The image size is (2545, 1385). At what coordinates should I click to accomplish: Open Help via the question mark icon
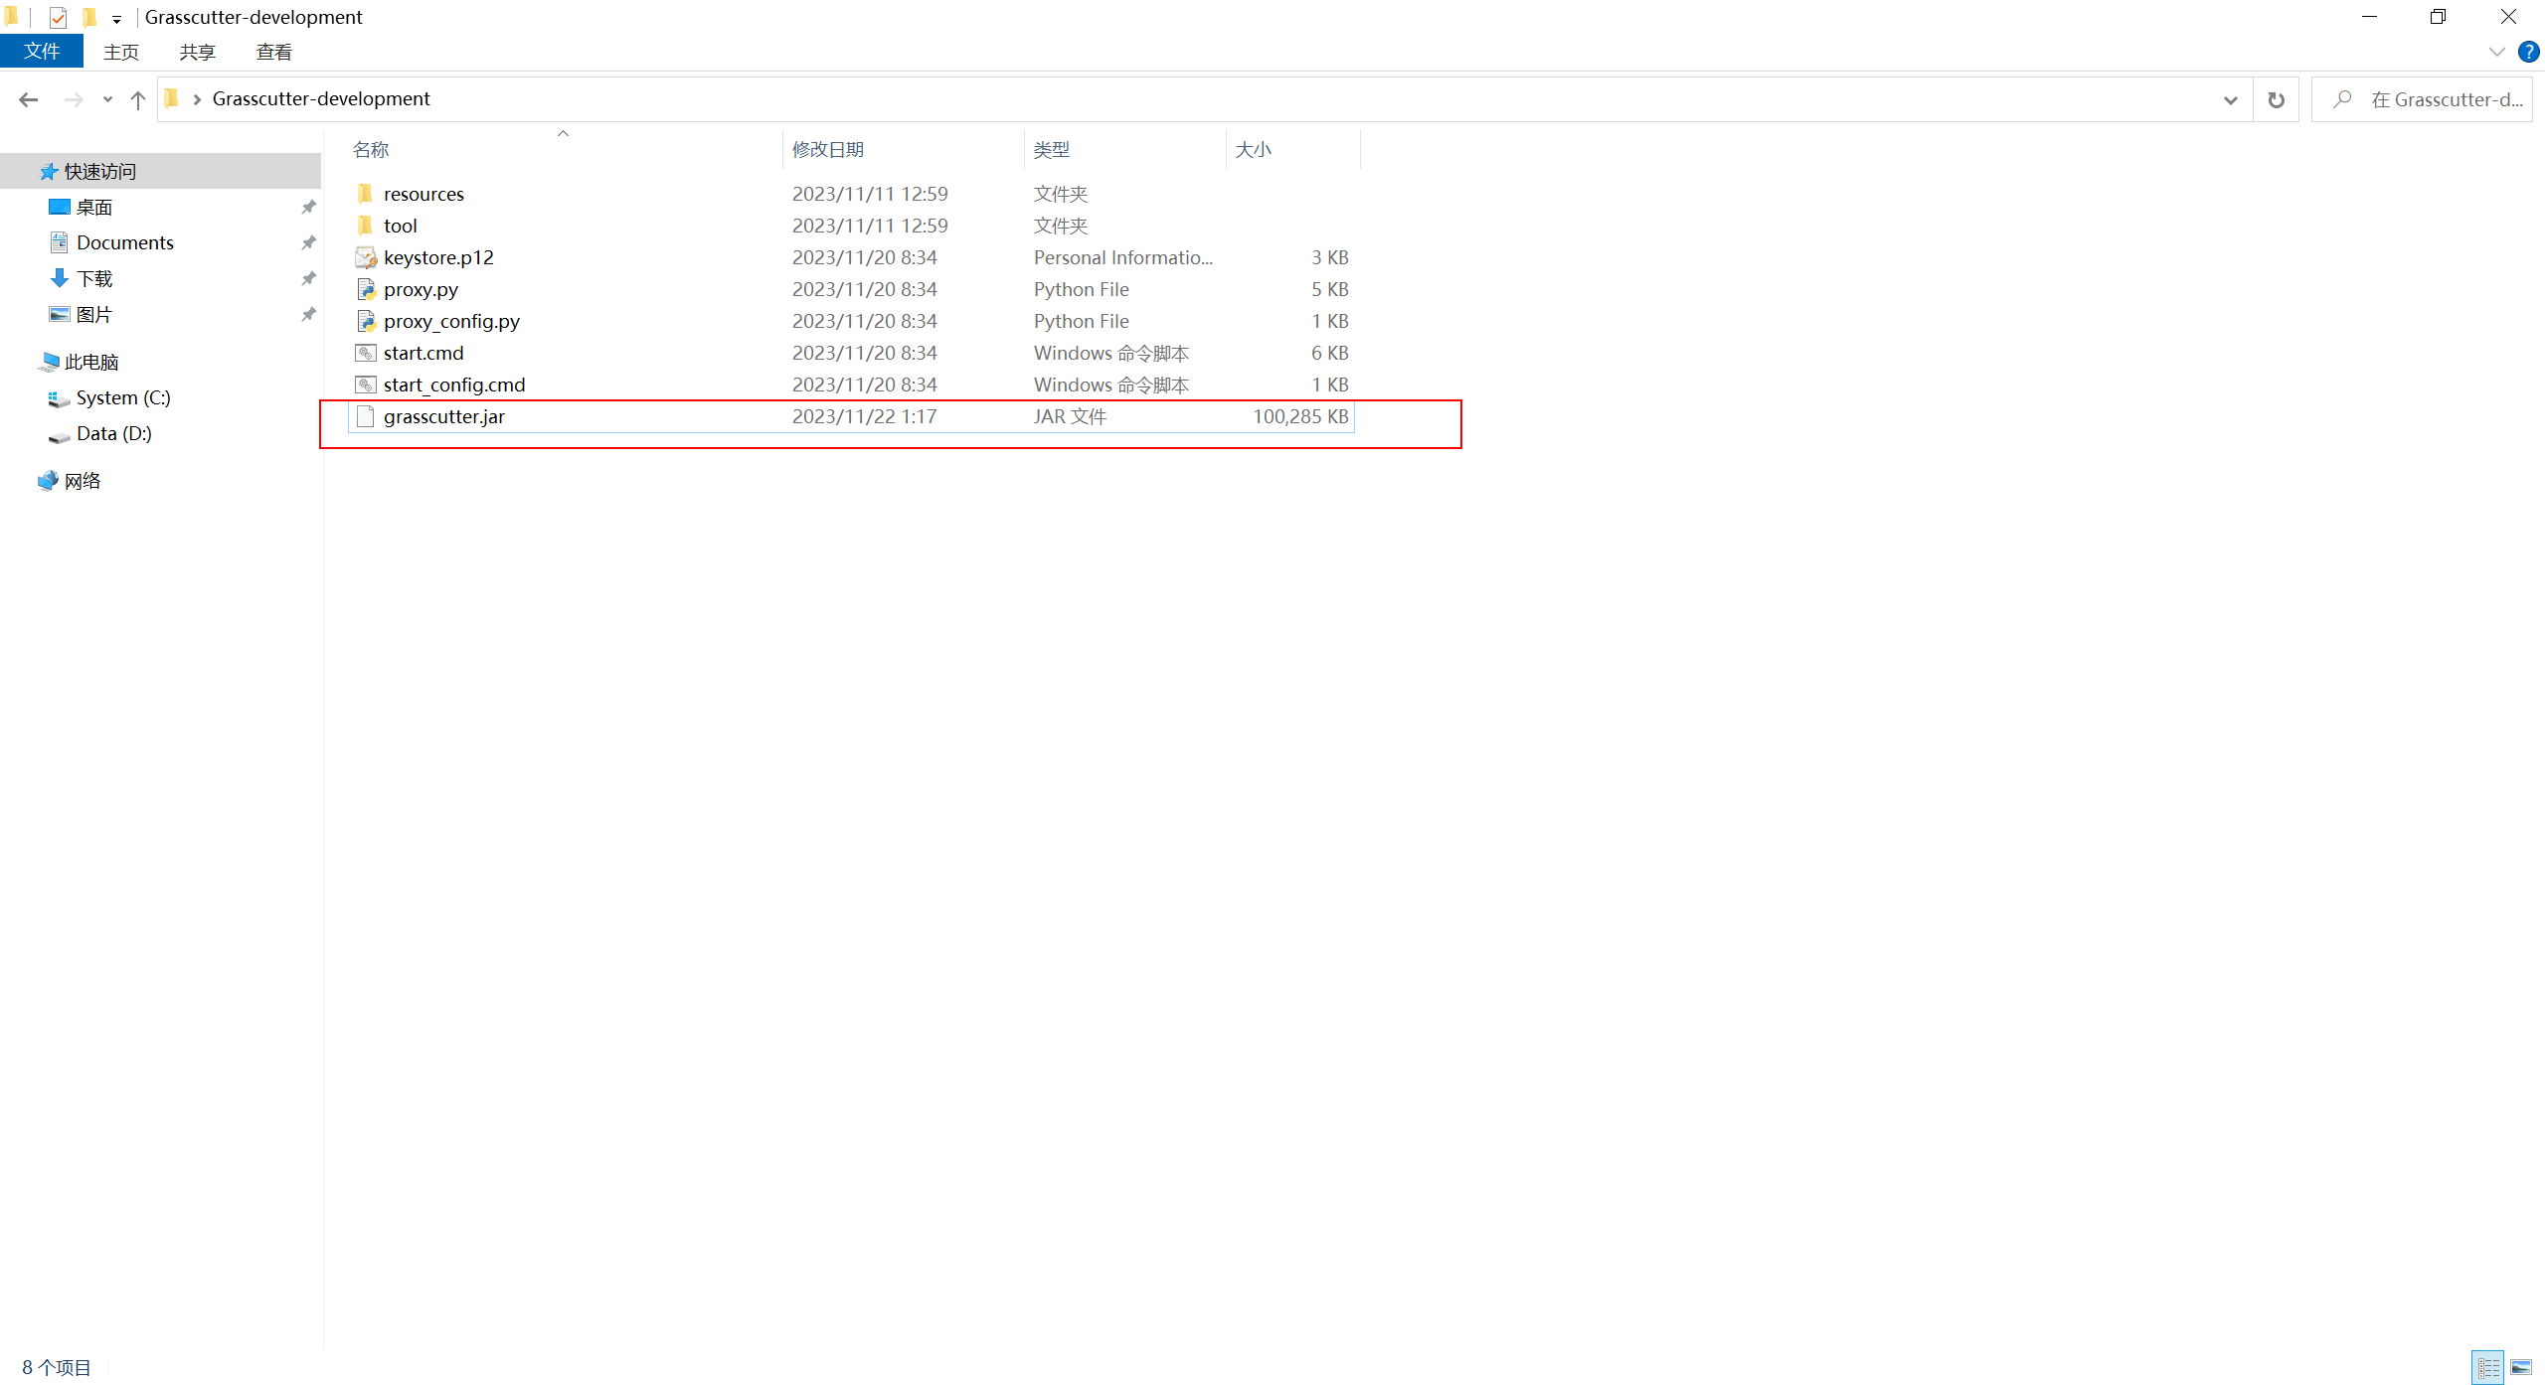(x=2528, y=52)
